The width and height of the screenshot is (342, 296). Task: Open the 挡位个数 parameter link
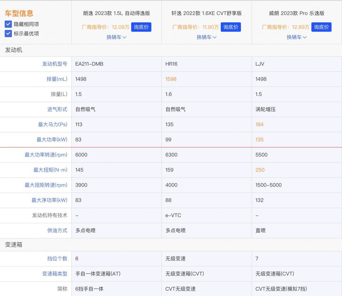[57, 258]
